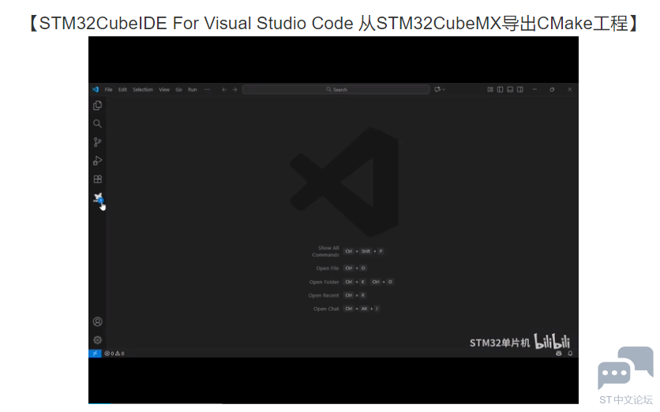Open the Manage gear icon
Viewport: 660px width, 412px height.
(98, 340)
